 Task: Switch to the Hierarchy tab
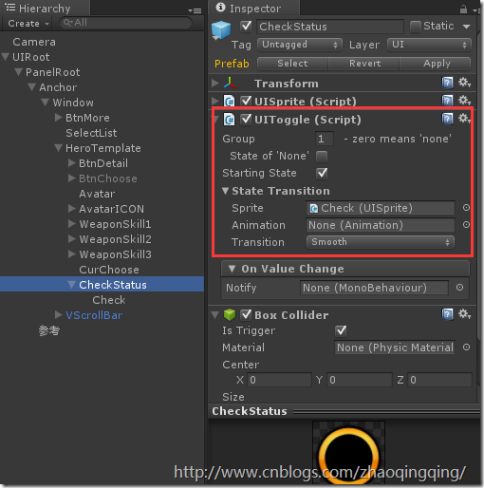pos(45,9)
